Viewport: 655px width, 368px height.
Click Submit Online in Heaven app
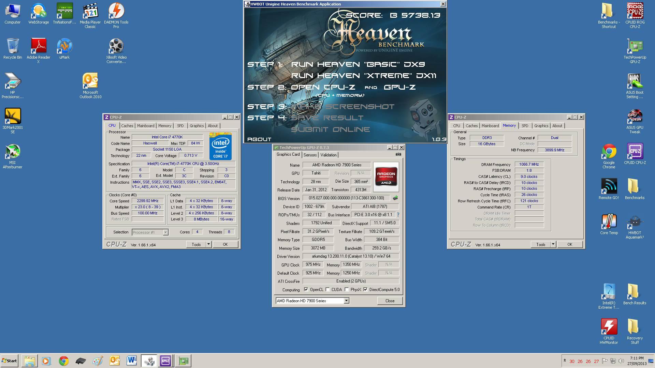coord(330,129)
